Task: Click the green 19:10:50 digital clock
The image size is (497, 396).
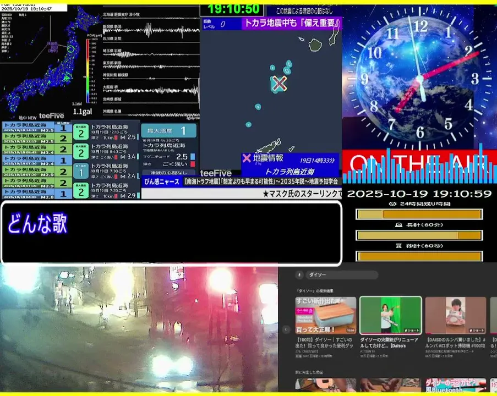Action: (233, 9)
